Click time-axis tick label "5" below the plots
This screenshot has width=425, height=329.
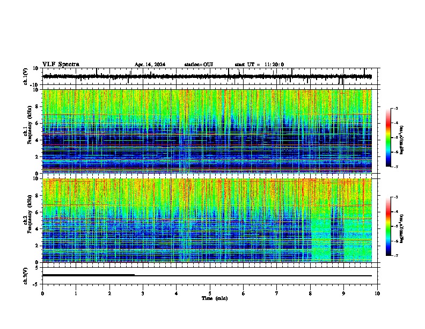[x=210, y=294]
